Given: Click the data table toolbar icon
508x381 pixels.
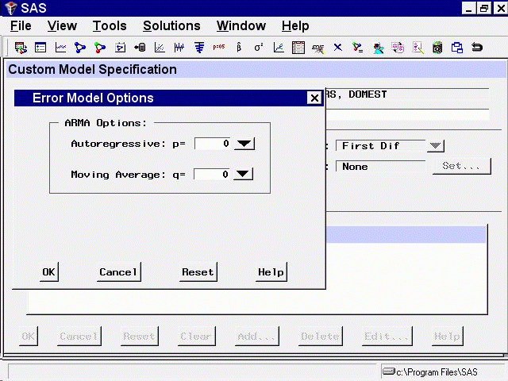Looking at the screenshot, I should [298, 48].
